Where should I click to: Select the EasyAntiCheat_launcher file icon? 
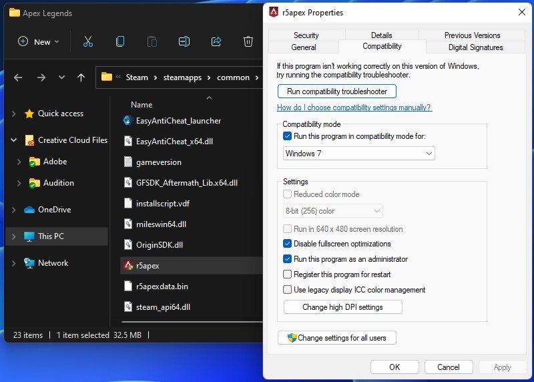point(127,120)
